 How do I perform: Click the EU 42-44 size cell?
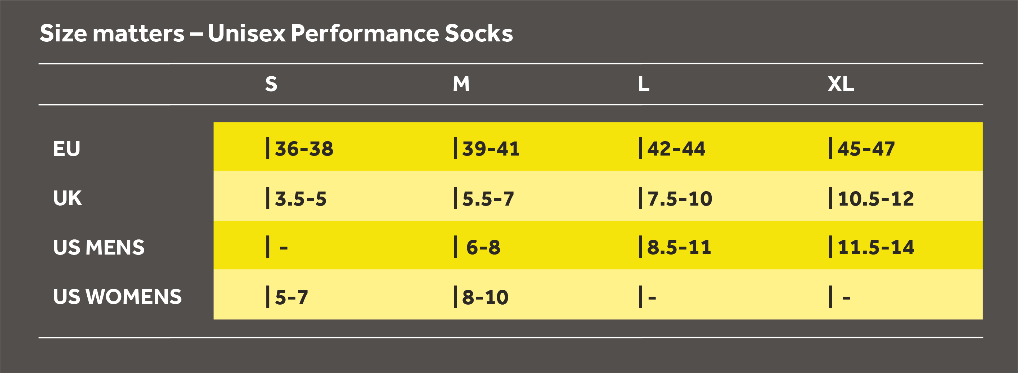[676, 149]
